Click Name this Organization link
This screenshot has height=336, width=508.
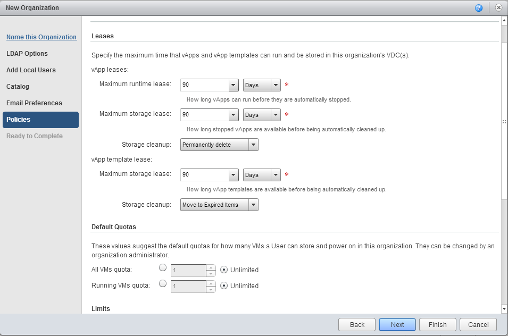point(41,37)
